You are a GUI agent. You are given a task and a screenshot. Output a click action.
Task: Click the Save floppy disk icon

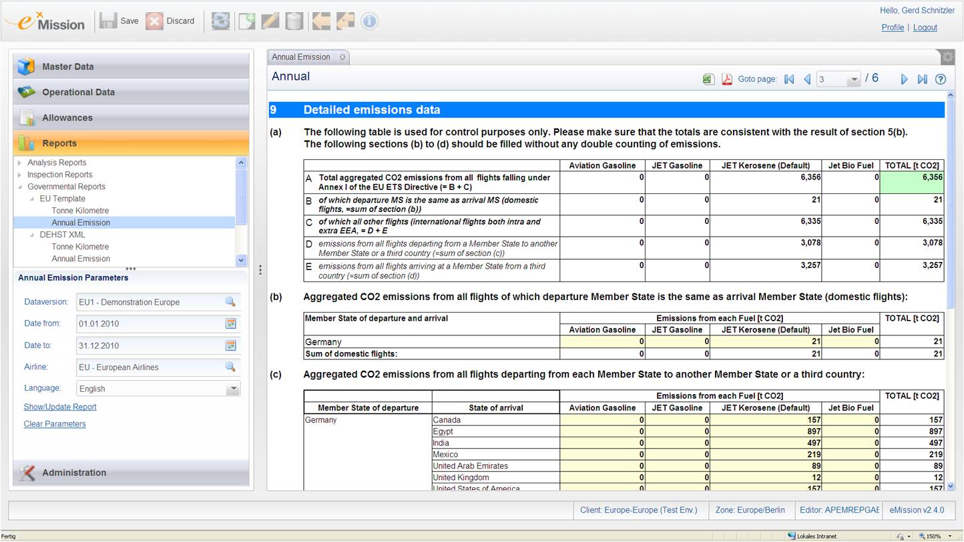pyautogui.click(x=108, y=21)
